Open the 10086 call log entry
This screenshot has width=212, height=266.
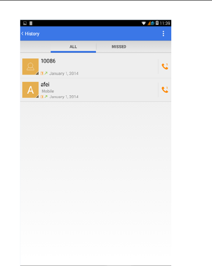pyautogui.click(x=89, y=66)
